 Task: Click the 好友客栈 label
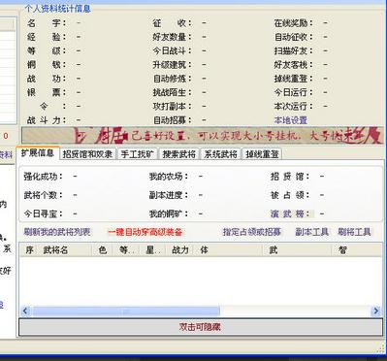(293, 65)
